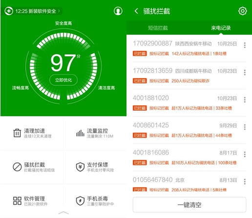Tap the 97 score gauge
252x218 pixels.
(x=63, y=66)
